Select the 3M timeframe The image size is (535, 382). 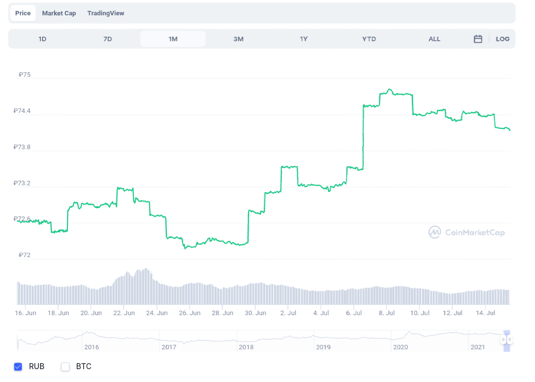pyautogui.click(x=238, y=39)
